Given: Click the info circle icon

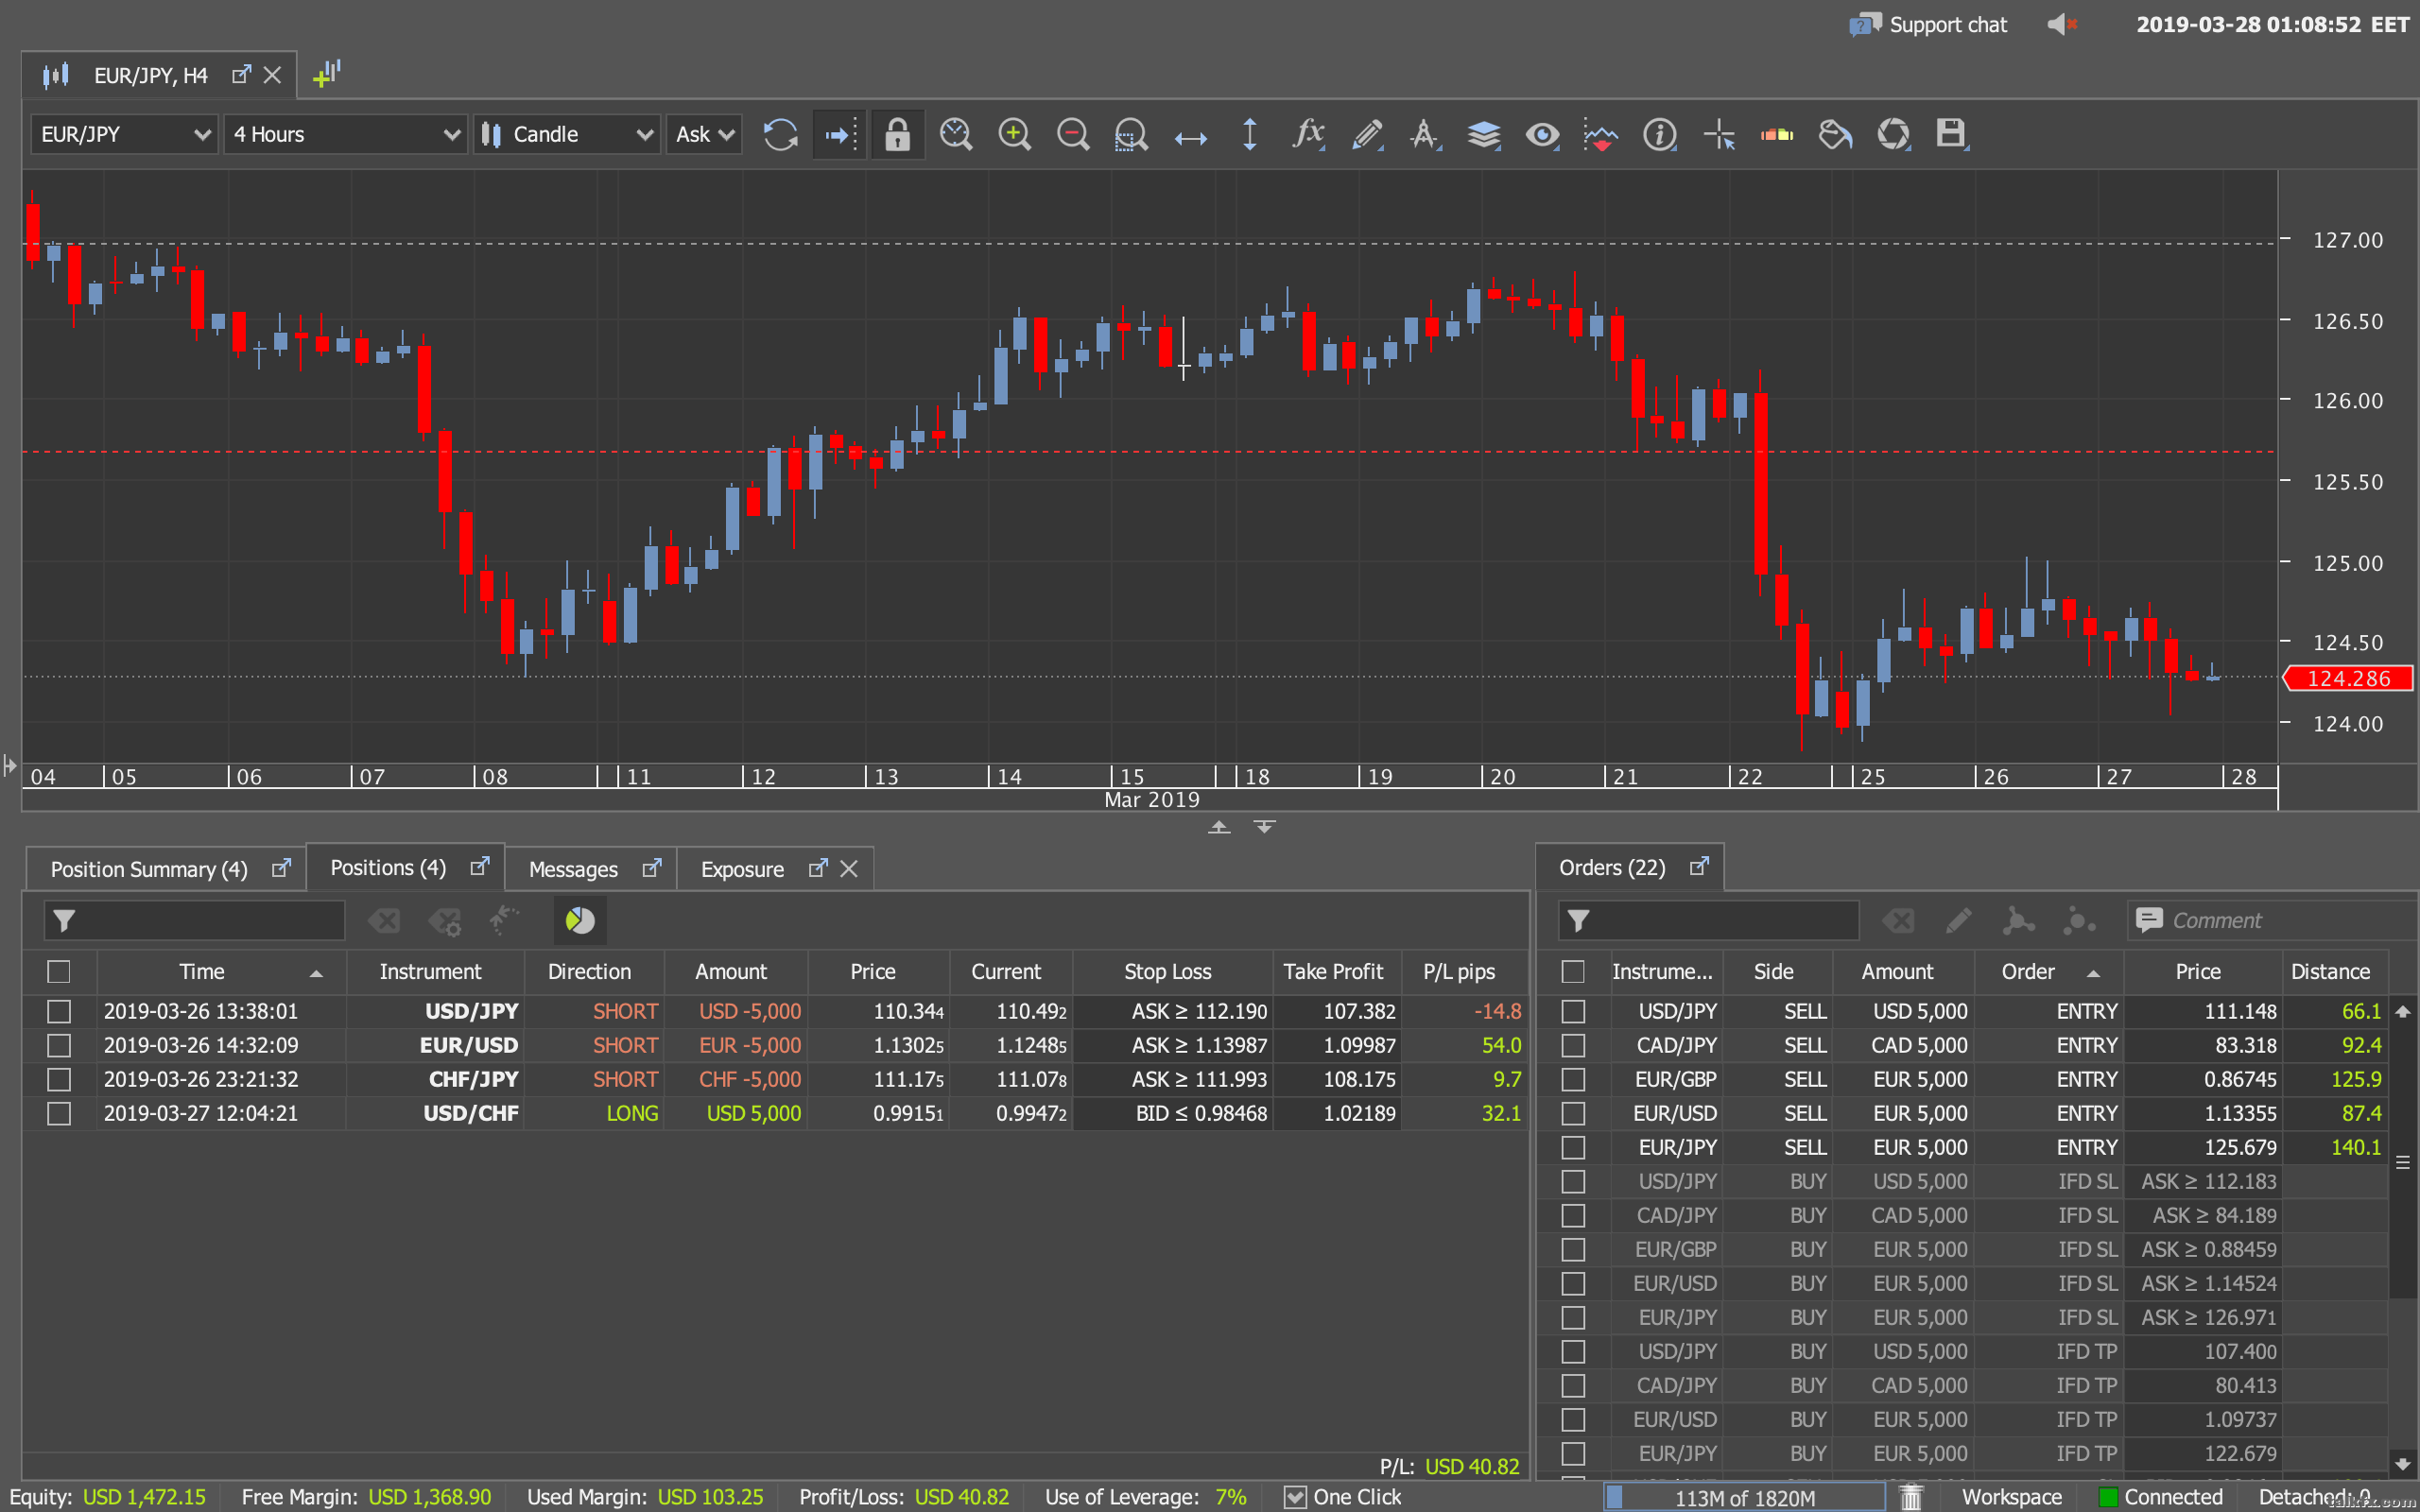Looking at the screenshot, I should click(1660, 134).
